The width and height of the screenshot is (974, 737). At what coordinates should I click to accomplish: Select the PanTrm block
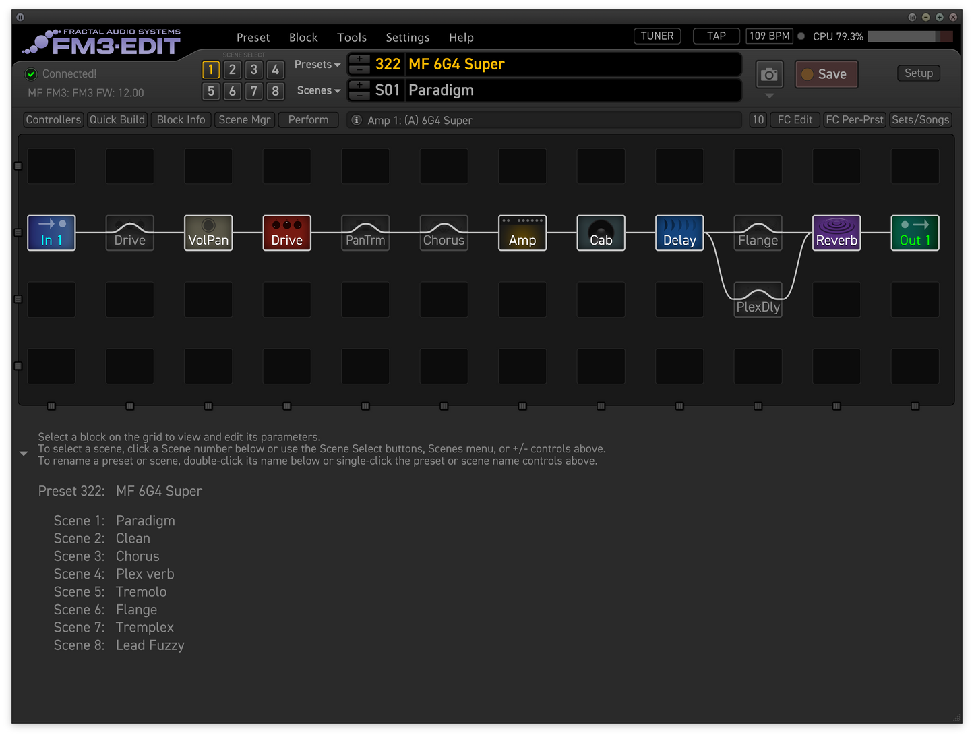tap(365, 233)
